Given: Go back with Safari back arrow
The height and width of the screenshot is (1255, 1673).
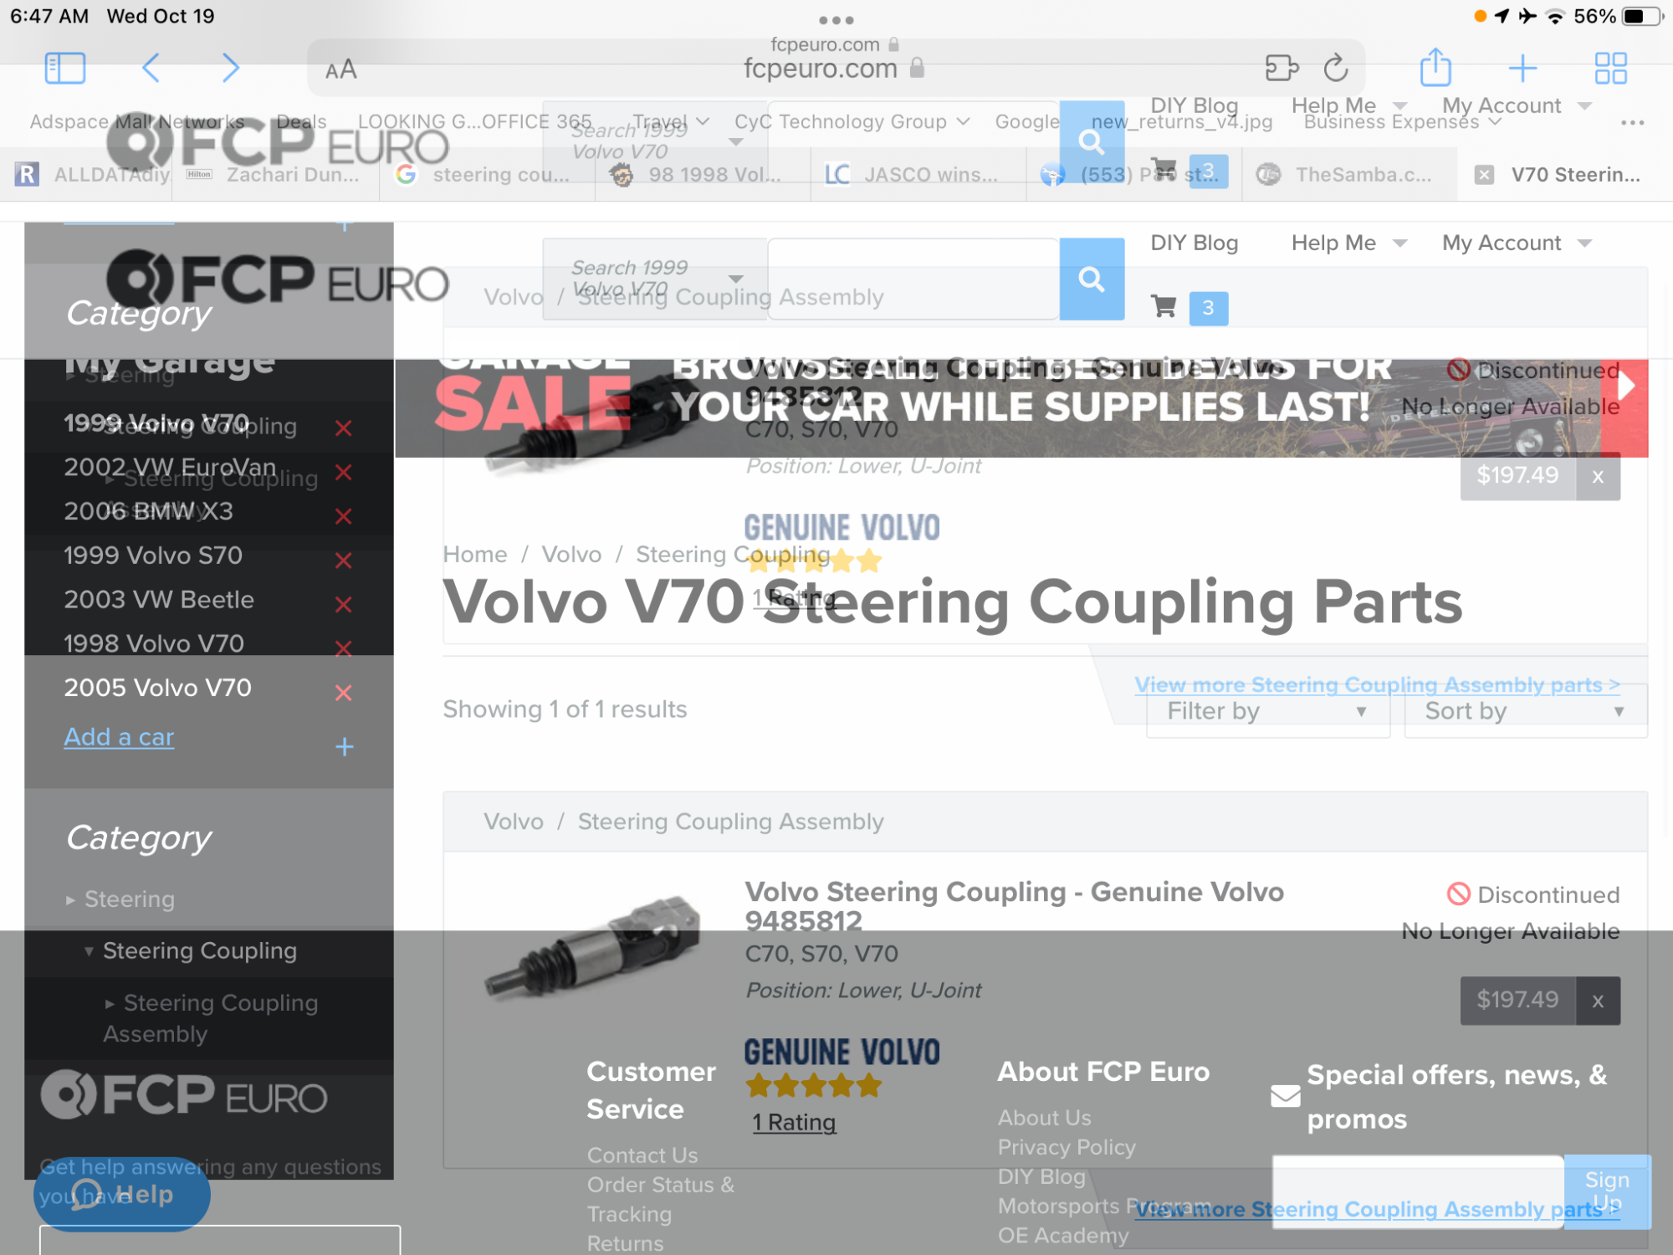Looking at the screenshot, I should pos(151,68).
